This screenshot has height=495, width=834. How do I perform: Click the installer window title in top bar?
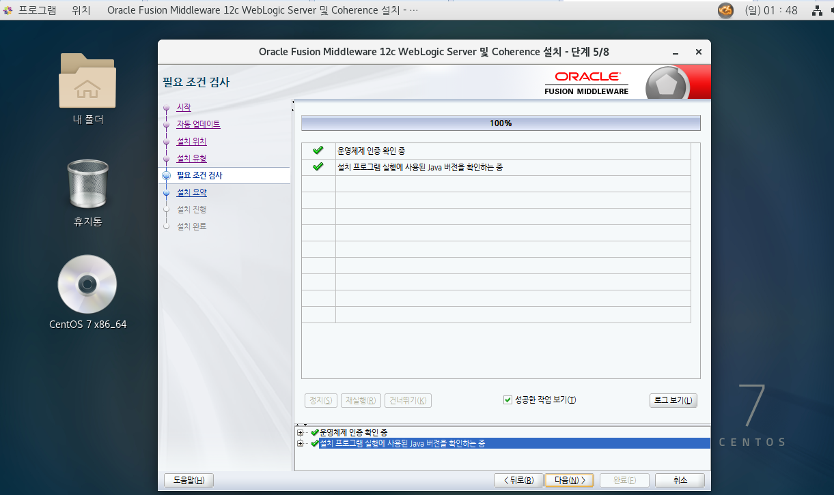(x=264, y=10)
